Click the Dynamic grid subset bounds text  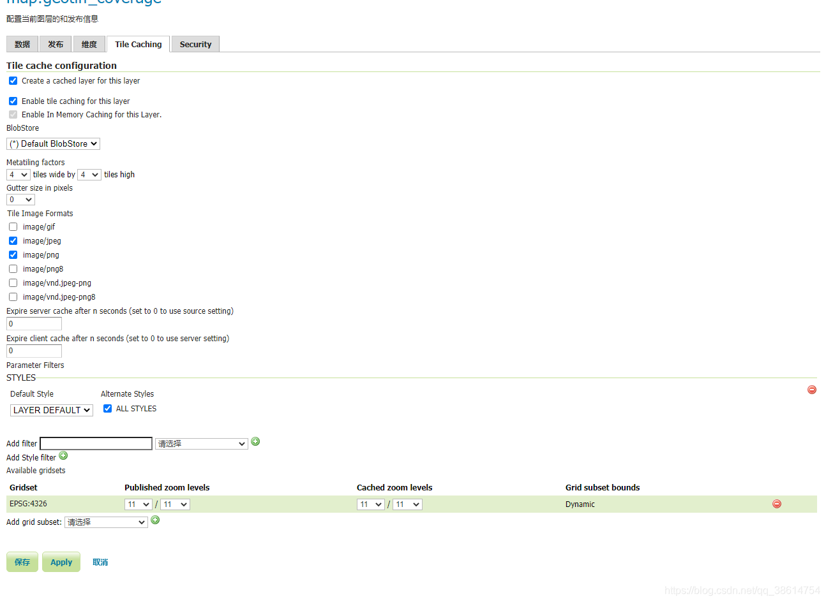pos(580,504)
